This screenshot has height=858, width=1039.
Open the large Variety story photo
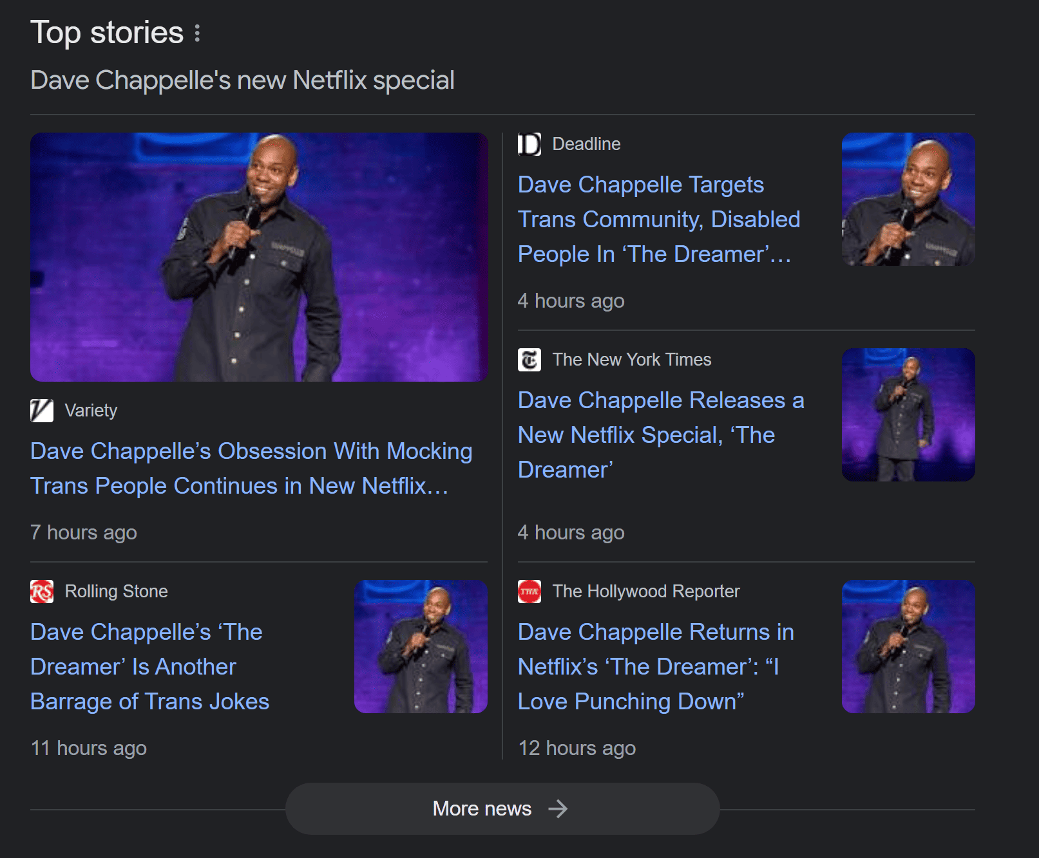coord(259,257)
